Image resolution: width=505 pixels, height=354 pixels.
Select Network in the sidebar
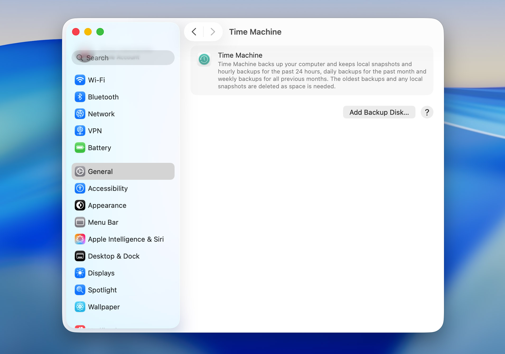(123, 114)
